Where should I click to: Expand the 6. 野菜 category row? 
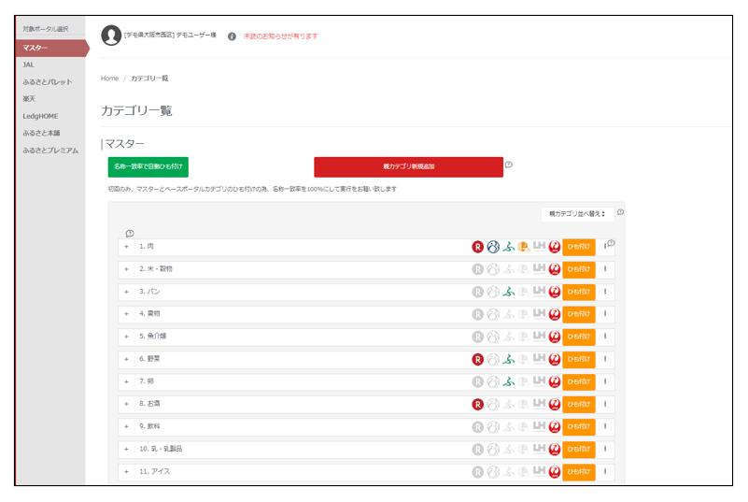pos(126,359)
